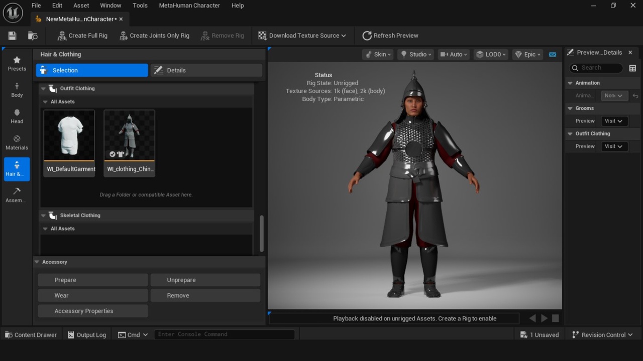Click Refresh Preview button
Viewport: 643px width, 361px height.
click(x=390, y=36)
